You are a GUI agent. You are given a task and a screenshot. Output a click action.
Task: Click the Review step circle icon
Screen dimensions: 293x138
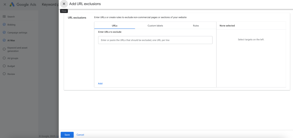[4, 74]
